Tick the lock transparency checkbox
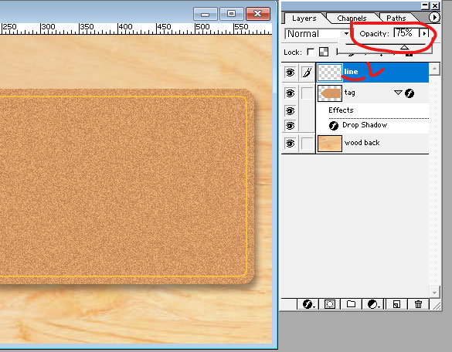Screen dimensions: 452x352 (x=311, y=52)
